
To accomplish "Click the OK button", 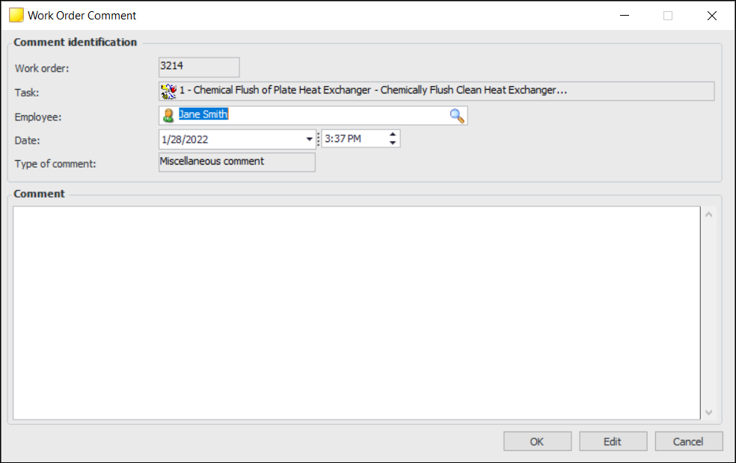I will click(538, 441).
